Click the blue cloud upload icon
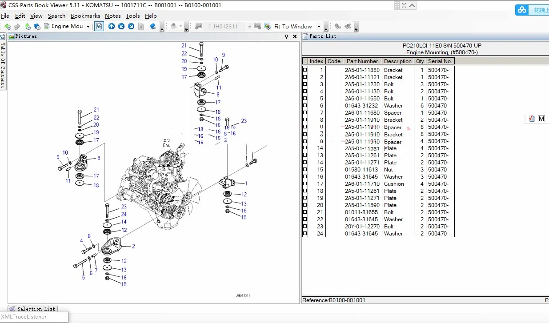Viewport: 549px width, 323px height. (x=522, y=10)
